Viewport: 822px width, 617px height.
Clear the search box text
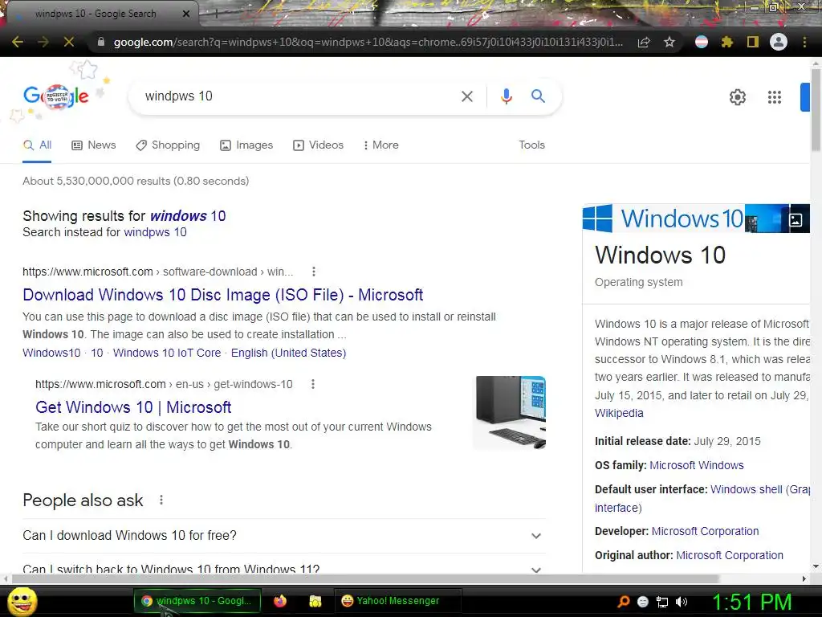click(x=467, y=96)
